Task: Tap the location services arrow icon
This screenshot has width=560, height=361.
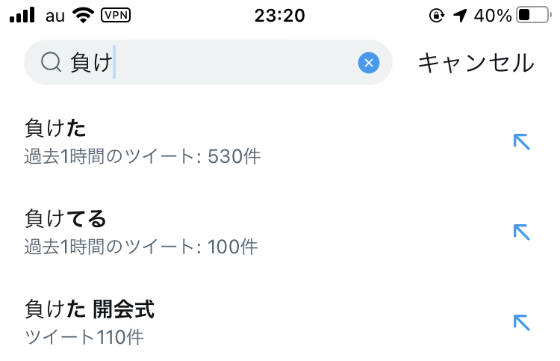Action: 460,16
